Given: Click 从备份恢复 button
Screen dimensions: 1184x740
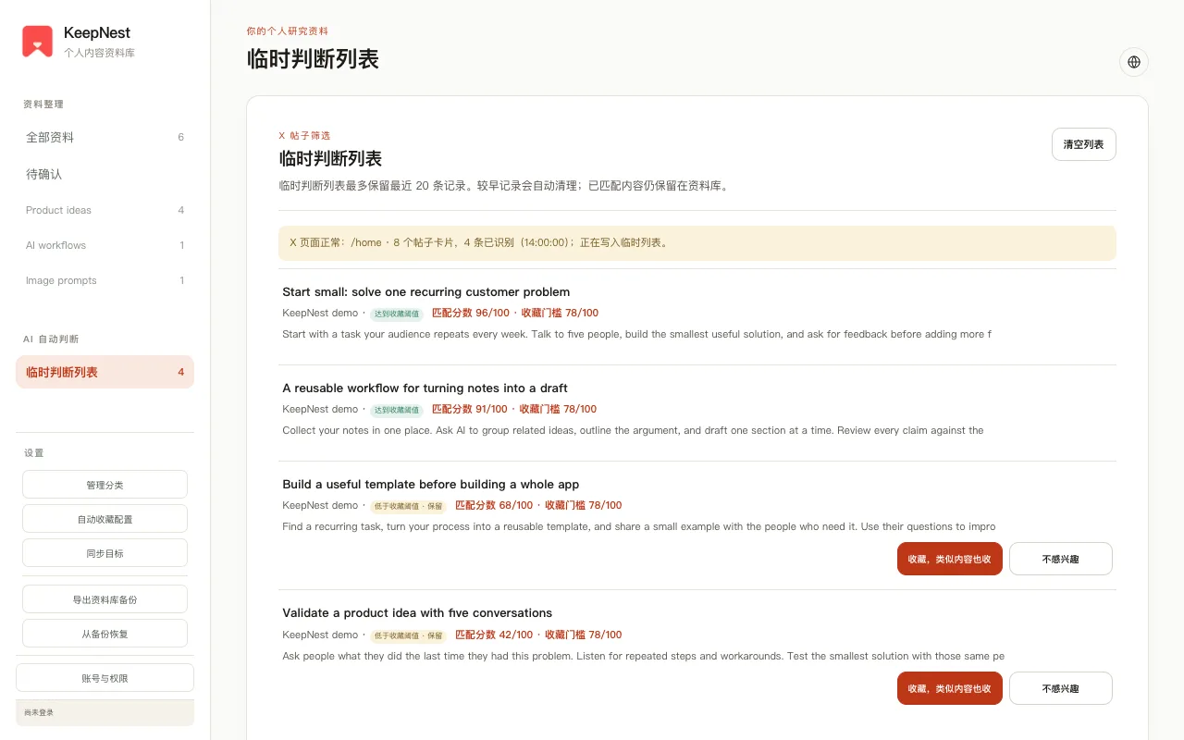Looking at the screenshot, I should pyautogui.click(x=105, y=634).
